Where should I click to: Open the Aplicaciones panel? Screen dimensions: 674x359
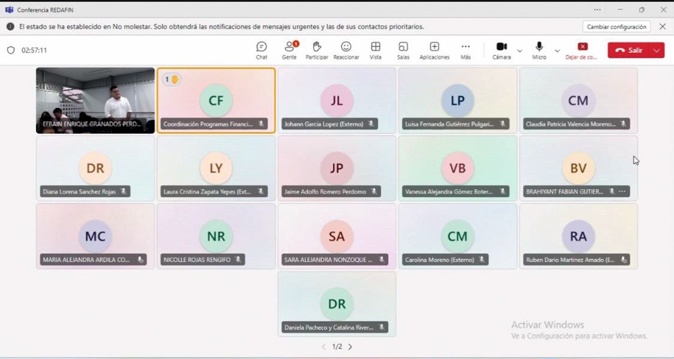434,50
